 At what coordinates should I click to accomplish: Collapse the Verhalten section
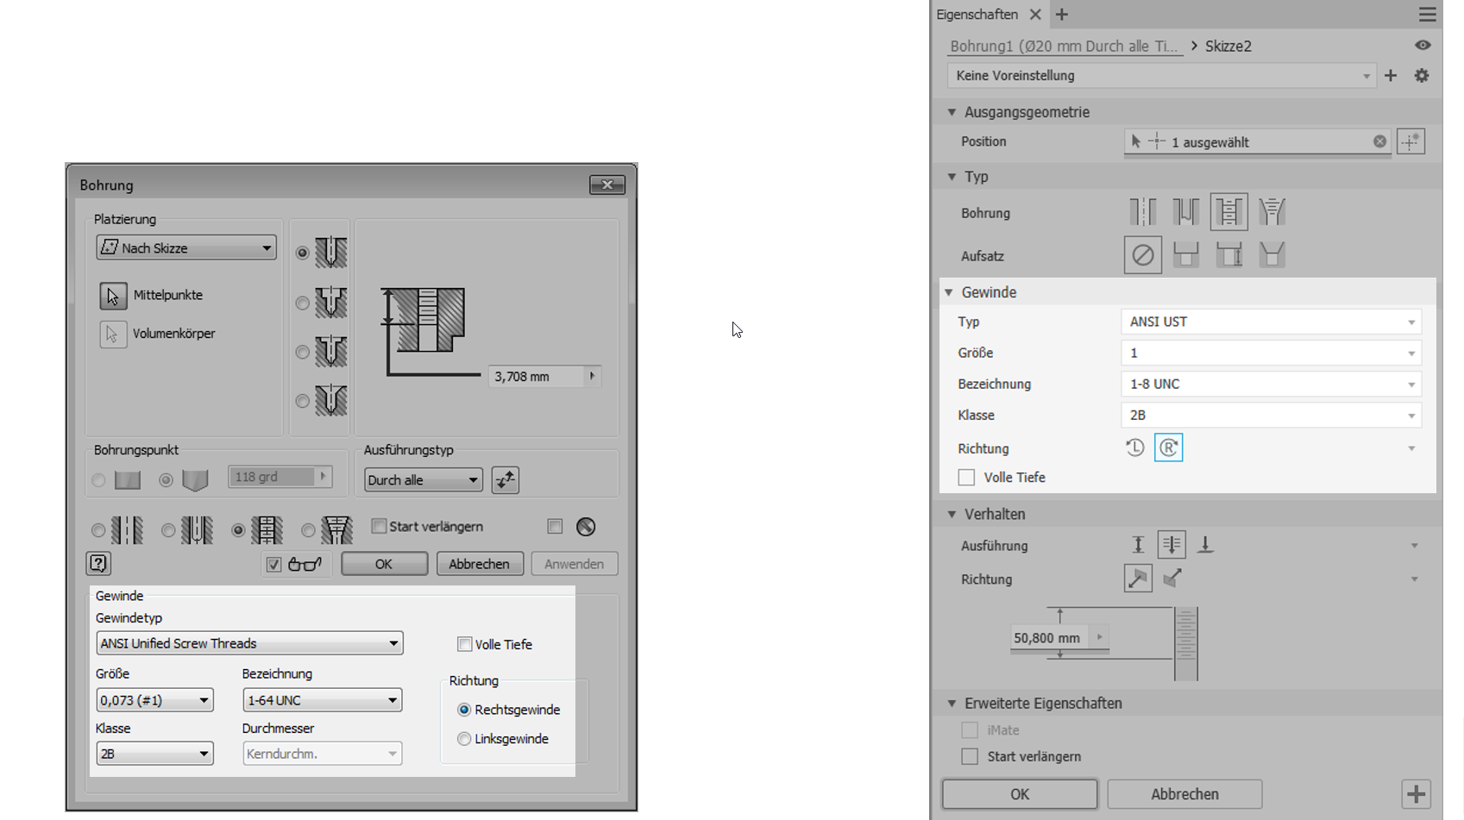(952, 514)
